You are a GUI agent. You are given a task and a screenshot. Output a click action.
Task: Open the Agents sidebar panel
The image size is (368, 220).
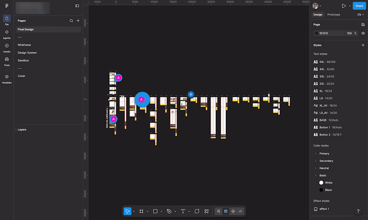click(7, 34)
